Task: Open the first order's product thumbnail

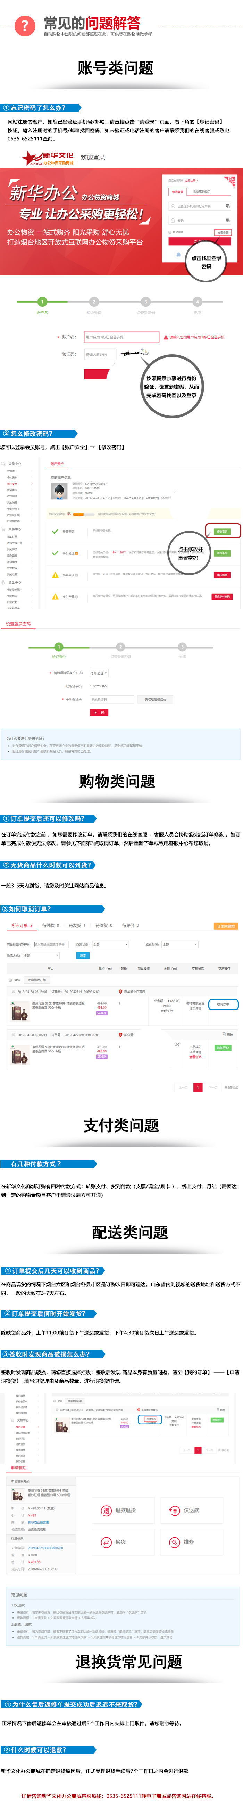Action: click(x=20, y=1012)
